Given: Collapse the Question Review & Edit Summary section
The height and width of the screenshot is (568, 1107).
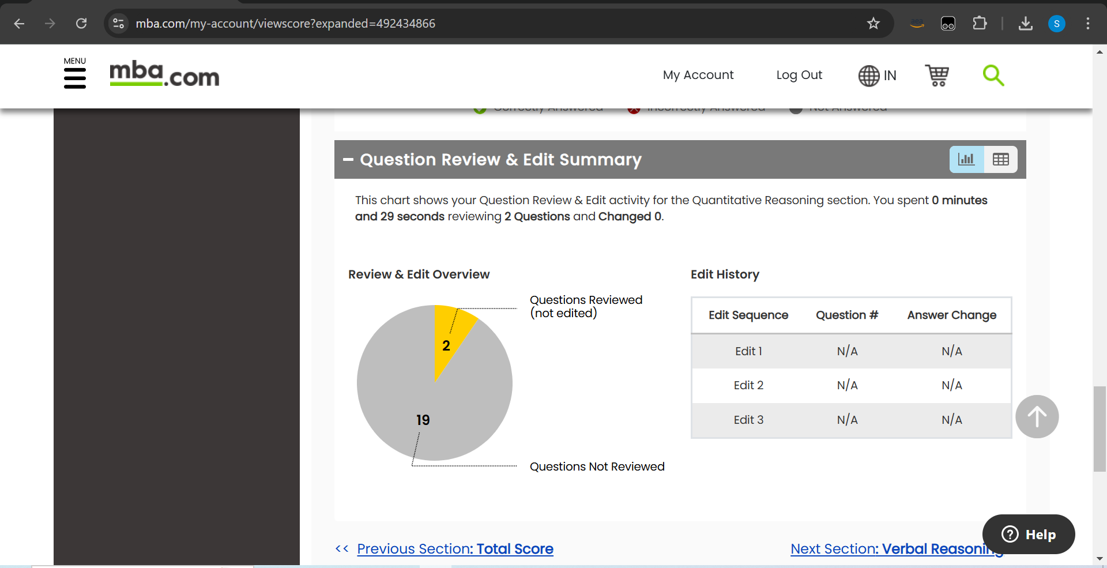Looking at the screenshot, I should (348, 160).
